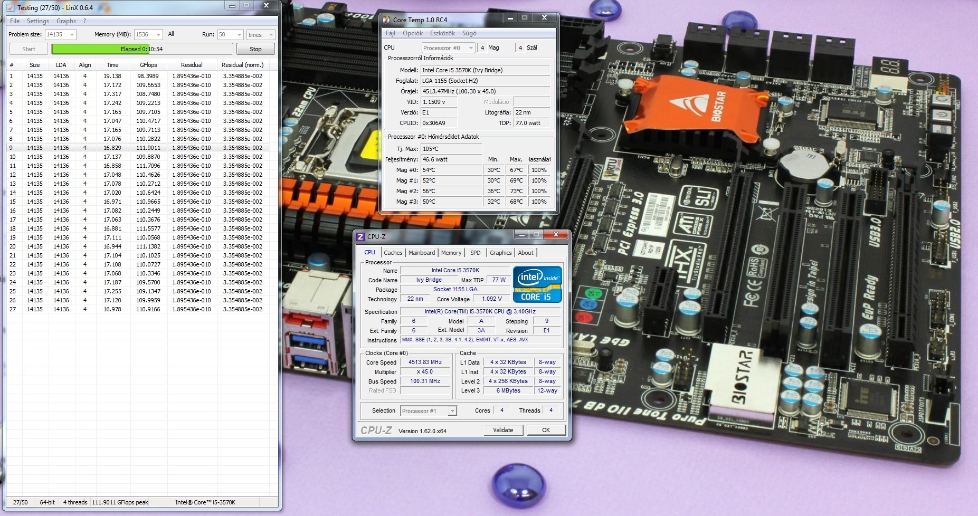The height and width of the screenshot is (516, 978).
Task: Switch to the Mainboard tab in CPU-Z
Action: pyautogui.click(x=422, y=253)
